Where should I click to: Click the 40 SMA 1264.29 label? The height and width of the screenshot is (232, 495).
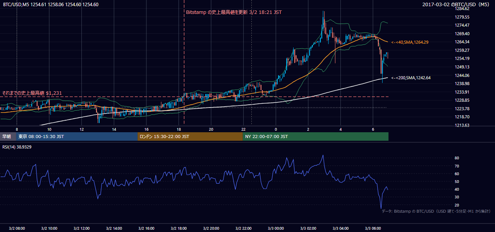point(410,42)
